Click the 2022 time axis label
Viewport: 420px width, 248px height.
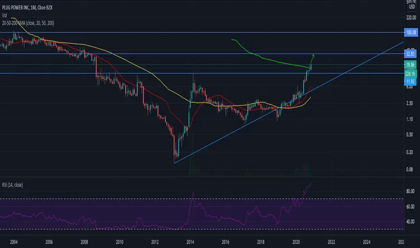click(331, 242)
